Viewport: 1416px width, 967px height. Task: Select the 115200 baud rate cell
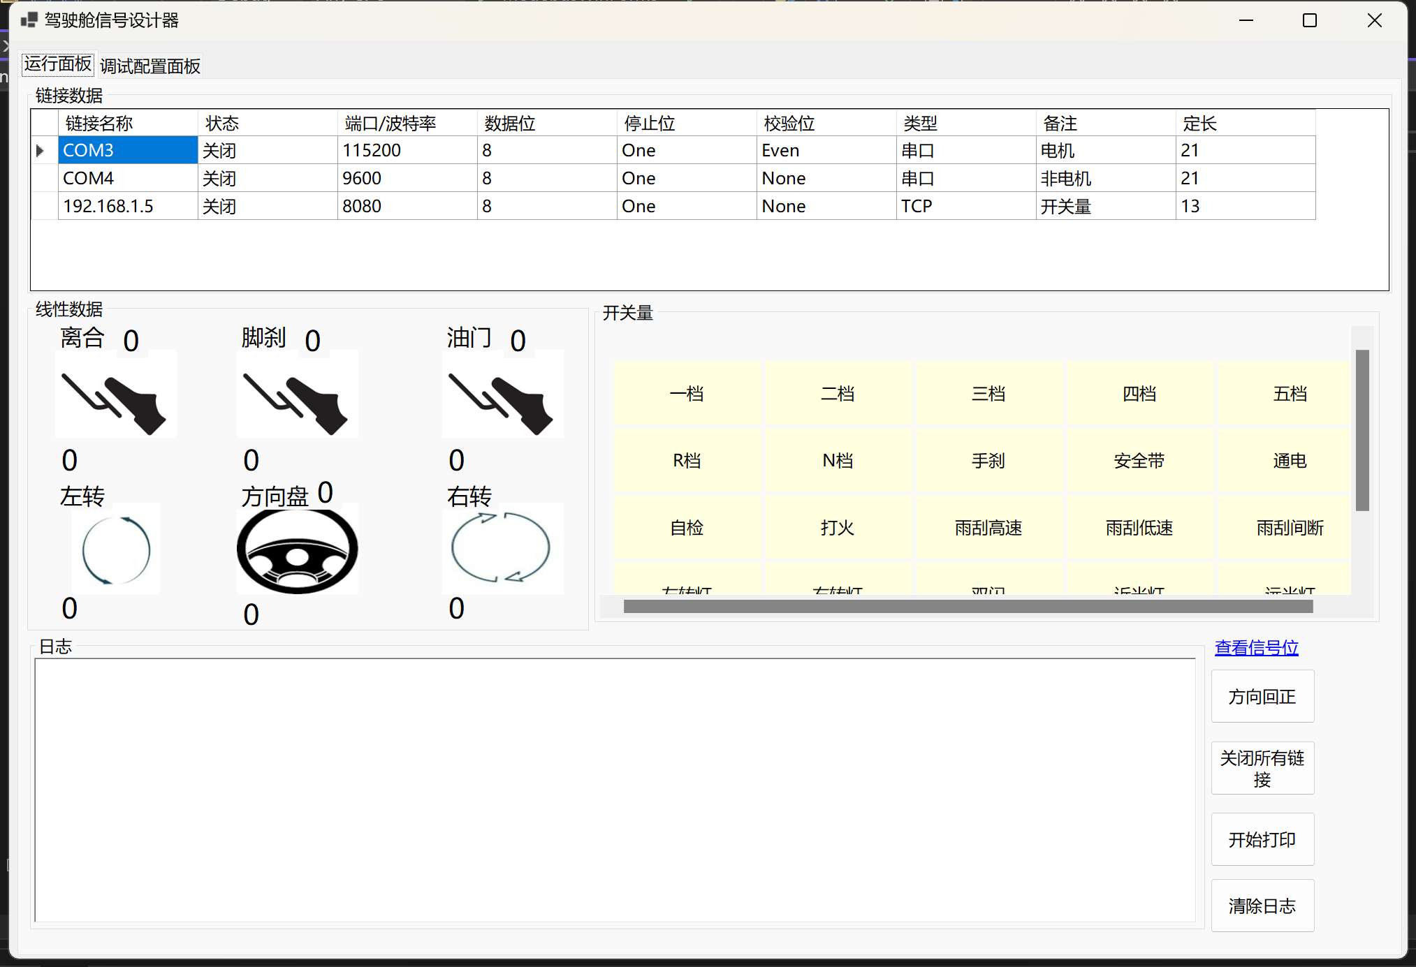click(407, 150)
